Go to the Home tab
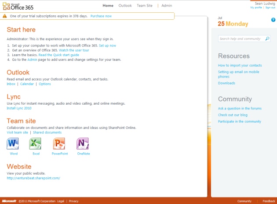 [108, 6]
